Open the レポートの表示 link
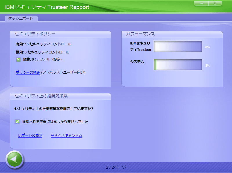The height and width of the screenshot is (173, 232). [30, 135]
